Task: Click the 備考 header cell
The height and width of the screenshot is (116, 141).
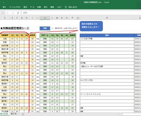Action: click(107, 35)
